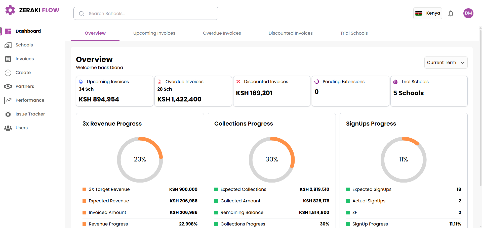This screenshot has width=482, height=228.
Task: Click the Upcoming Invoices card file icon
Action: point(81,82)
